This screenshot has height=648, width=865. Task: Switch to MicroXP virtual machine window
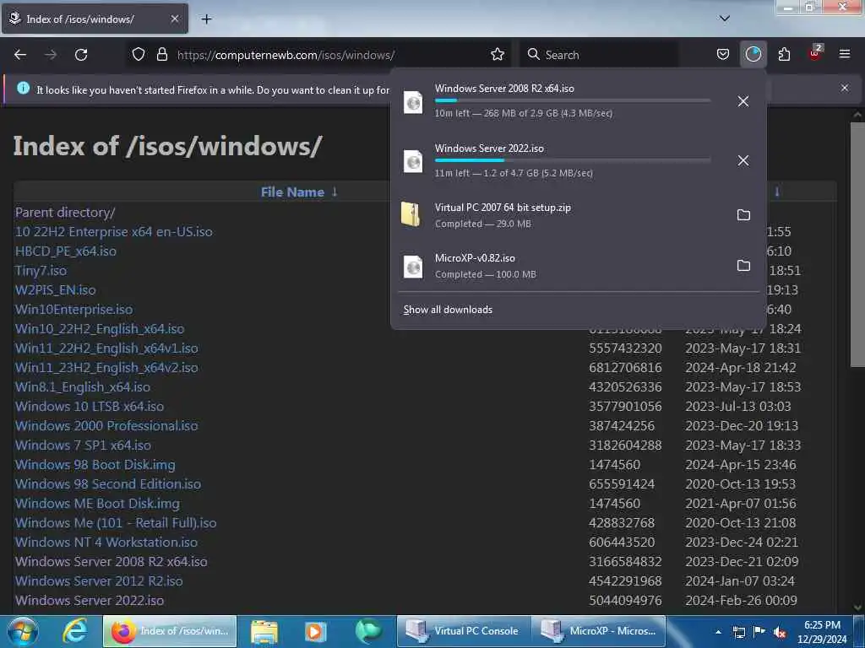pos(599,631)
